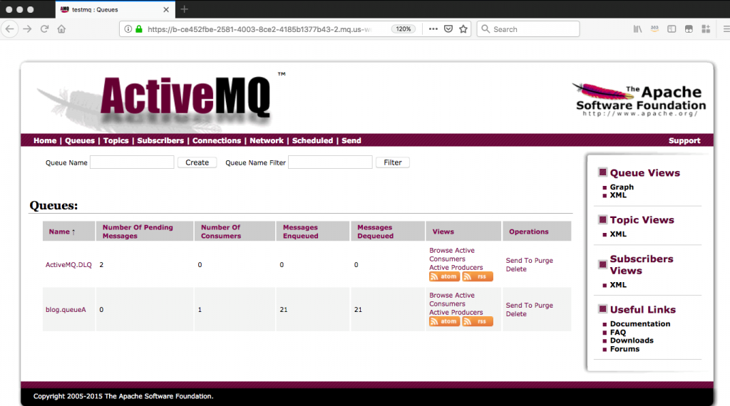Show site information via the info icon

128,28
